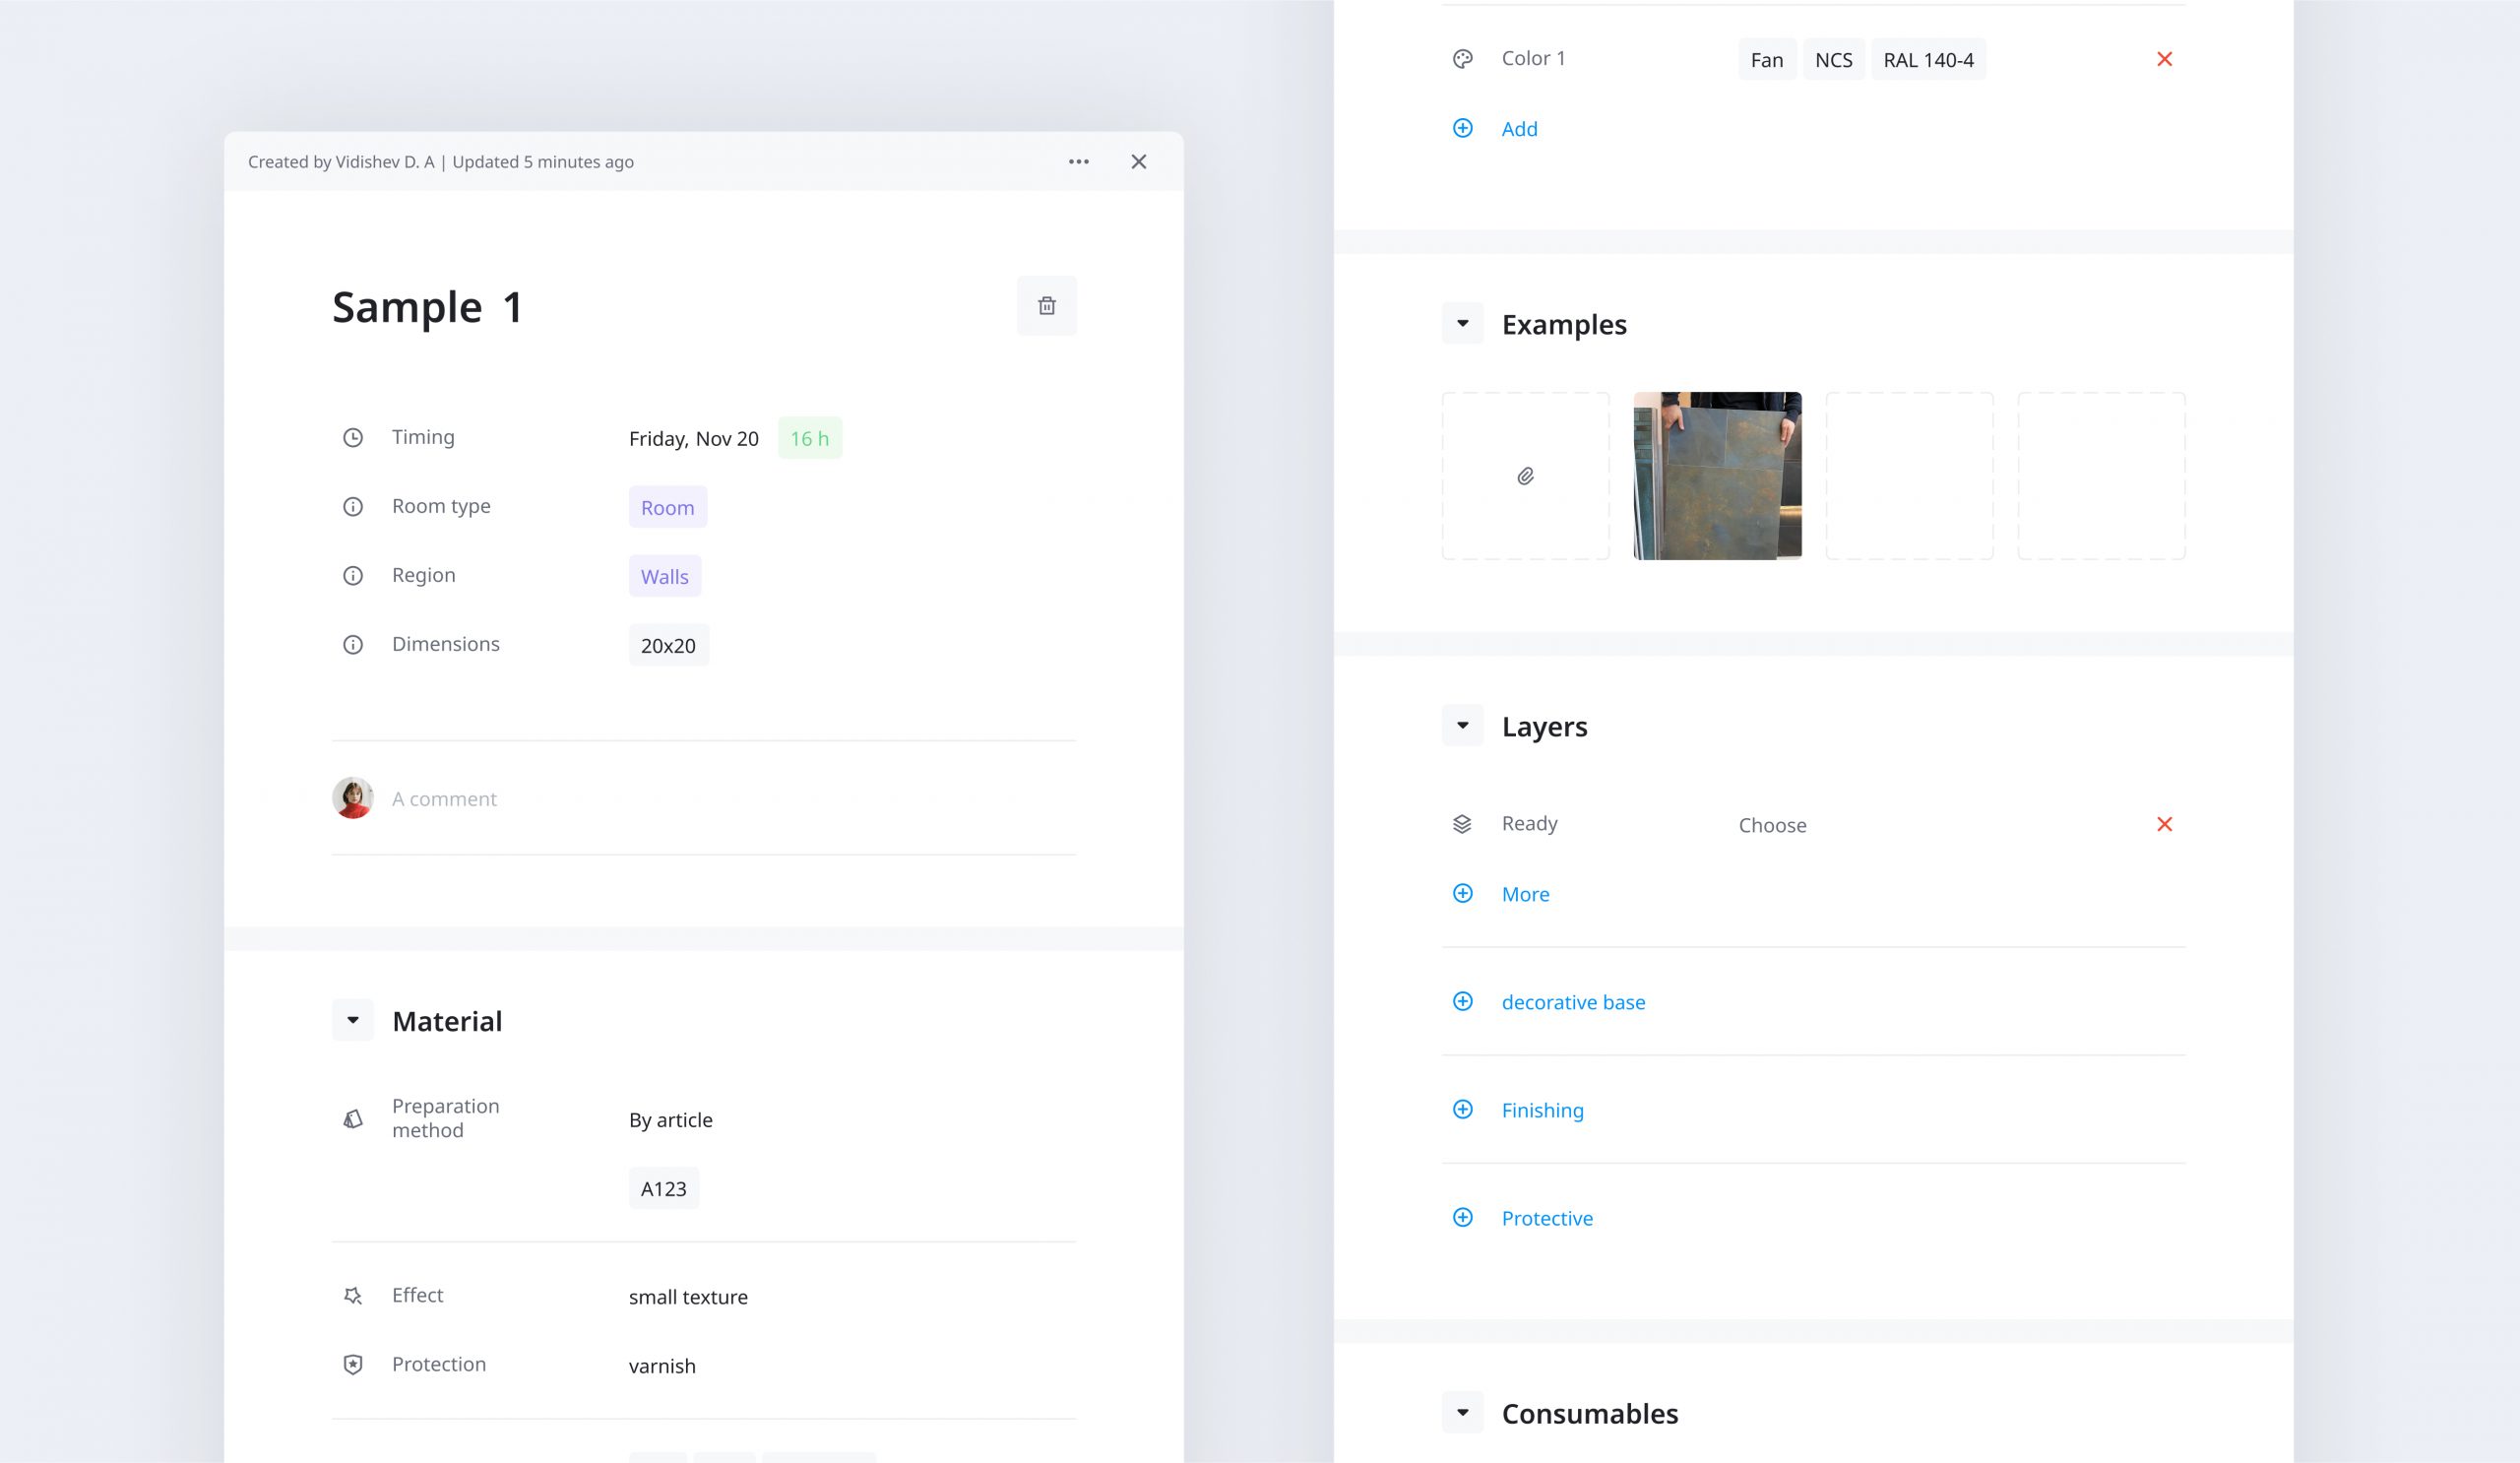This screenshot has height=1463, width=2520.
Task: Collapse the Material section
Action: [x=353, y=1020]
